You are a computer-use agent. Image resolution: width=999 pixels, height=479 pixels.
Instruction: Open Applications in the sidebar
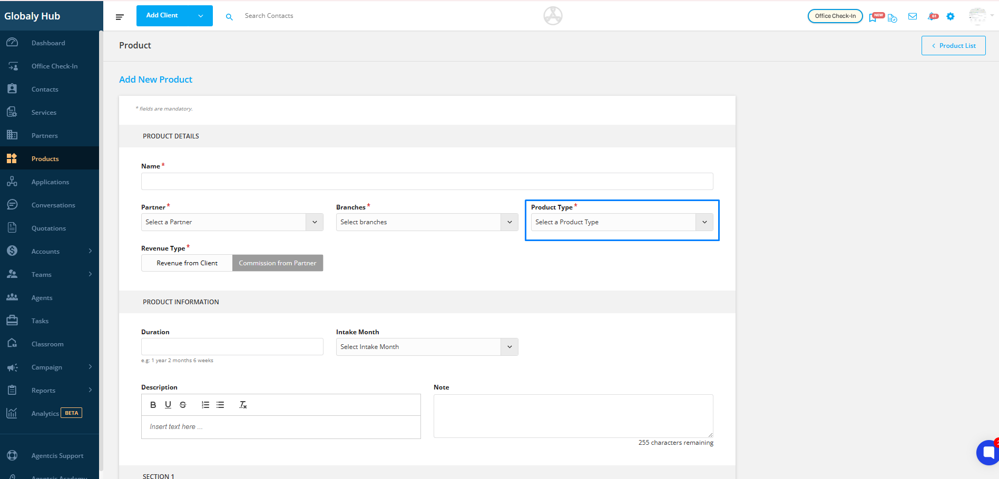[x=50, y=182]
